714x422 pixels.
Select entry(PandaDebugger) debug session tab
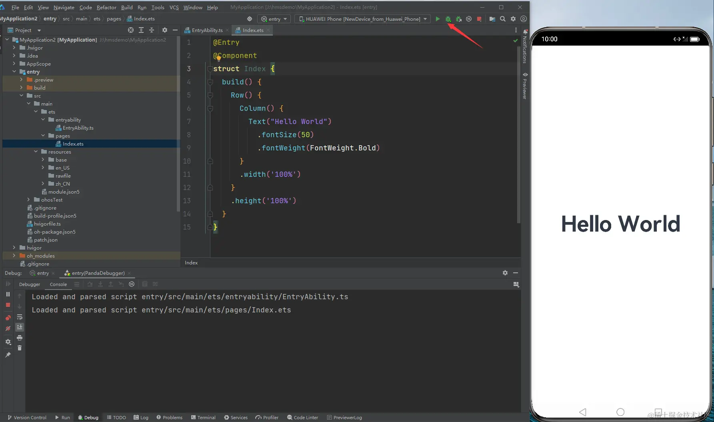pyautogui.click(x=98, y=273)
